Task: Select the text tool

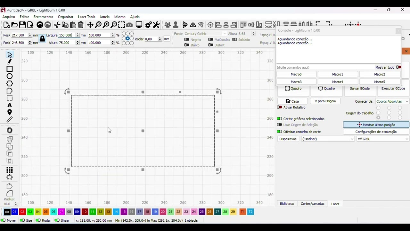Action: point(10,105)
